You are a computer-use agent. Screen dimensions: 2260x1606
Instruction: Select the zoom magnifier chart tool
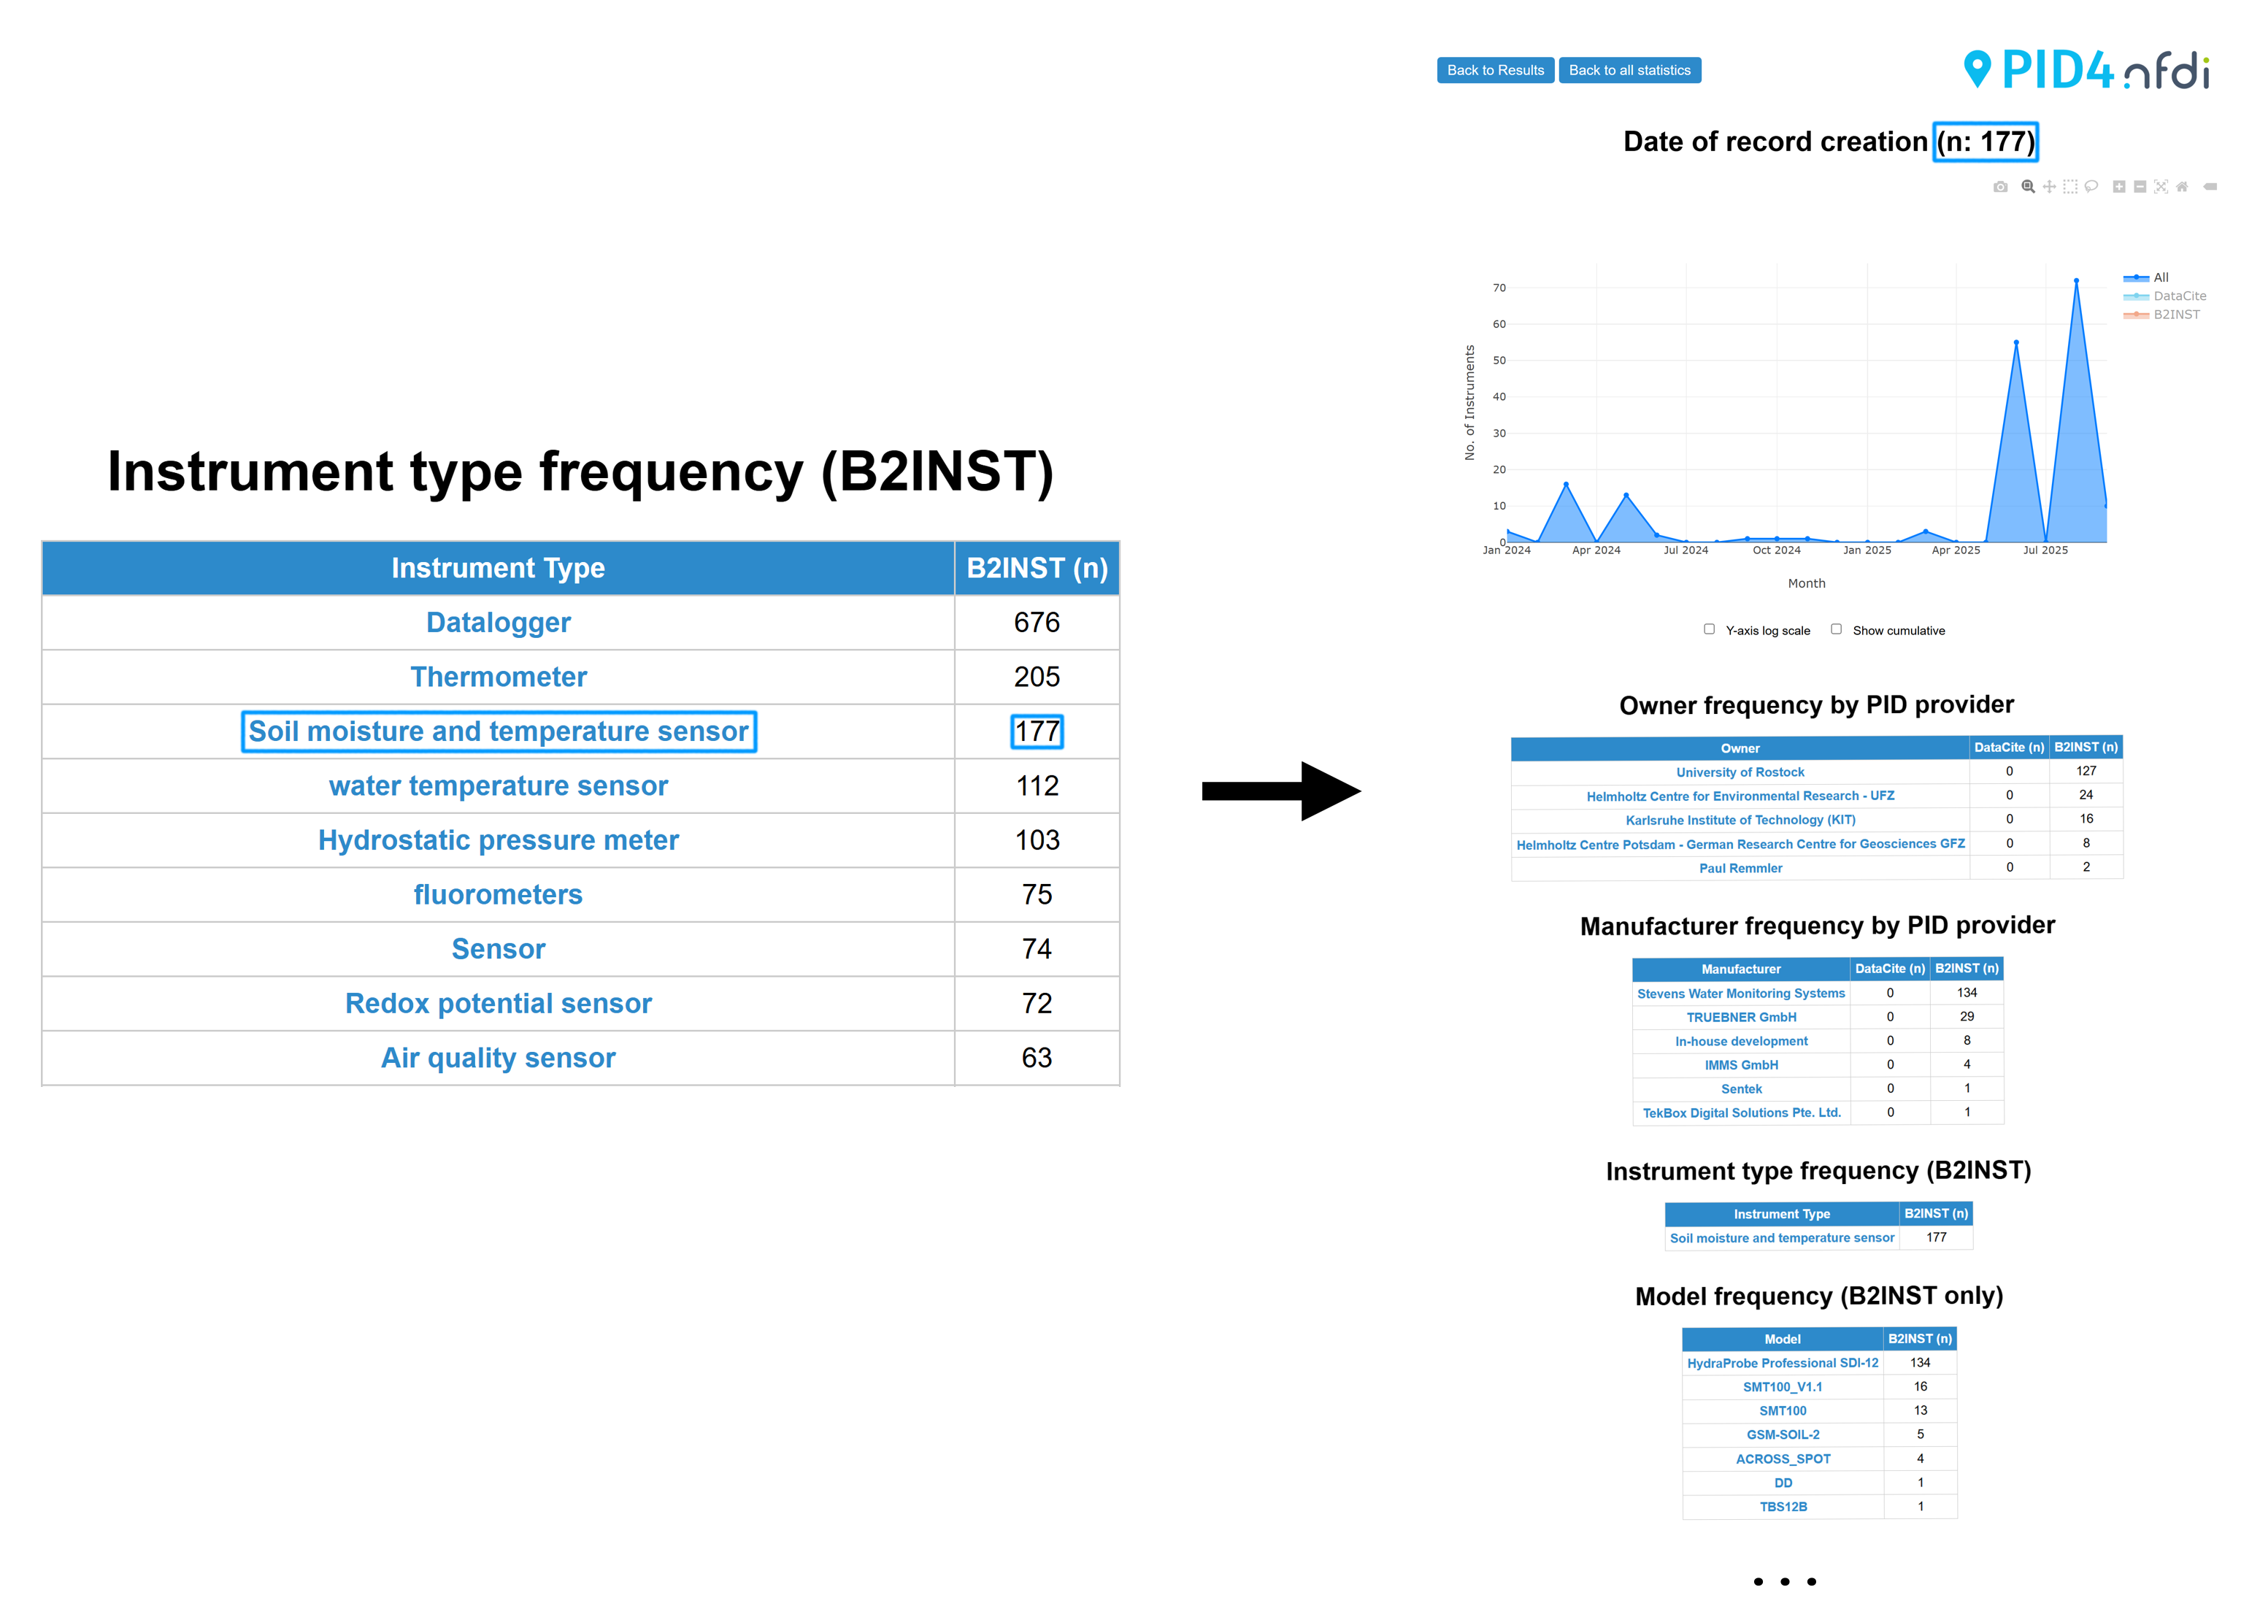tap(2028, 187)
